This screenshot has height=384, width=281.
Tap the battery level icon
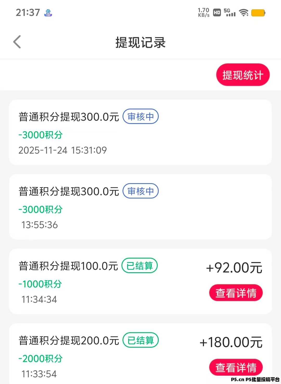point(258,13)
